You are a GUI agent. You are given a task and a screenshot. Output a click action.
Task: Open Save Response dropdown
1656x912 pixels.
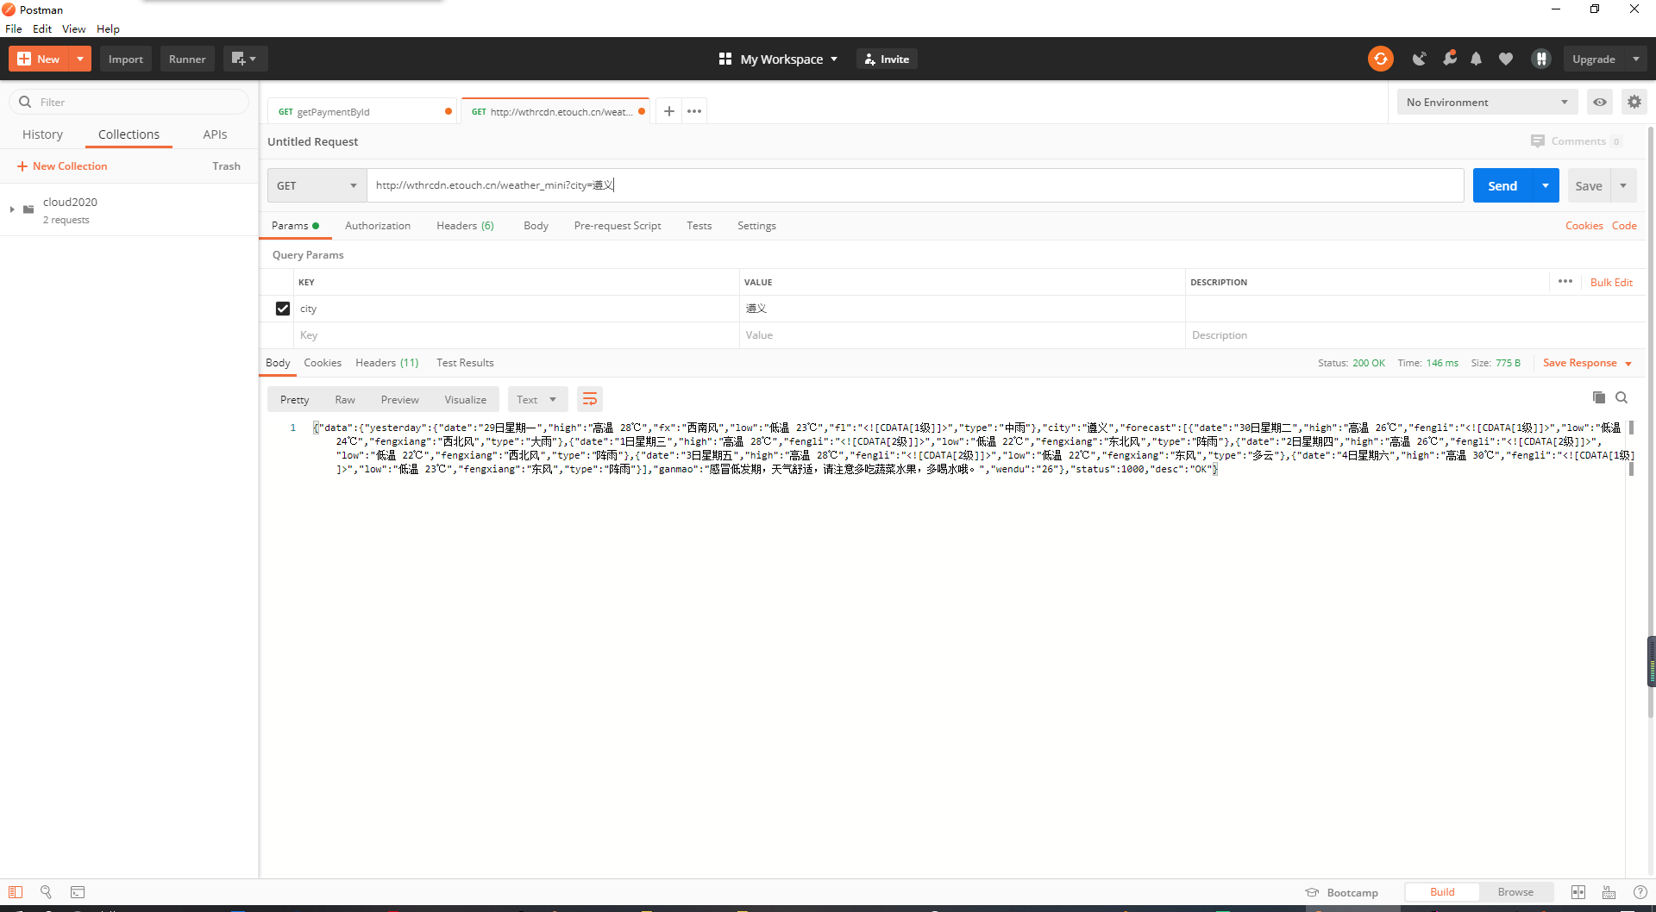point(1587,363)
